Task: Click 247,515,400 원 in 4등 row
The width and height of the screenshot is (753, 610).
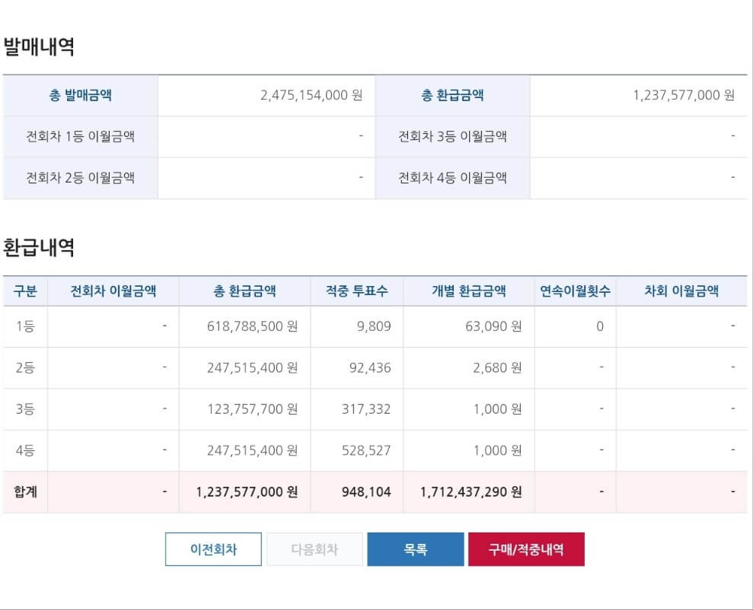Action: coord(252,450)
